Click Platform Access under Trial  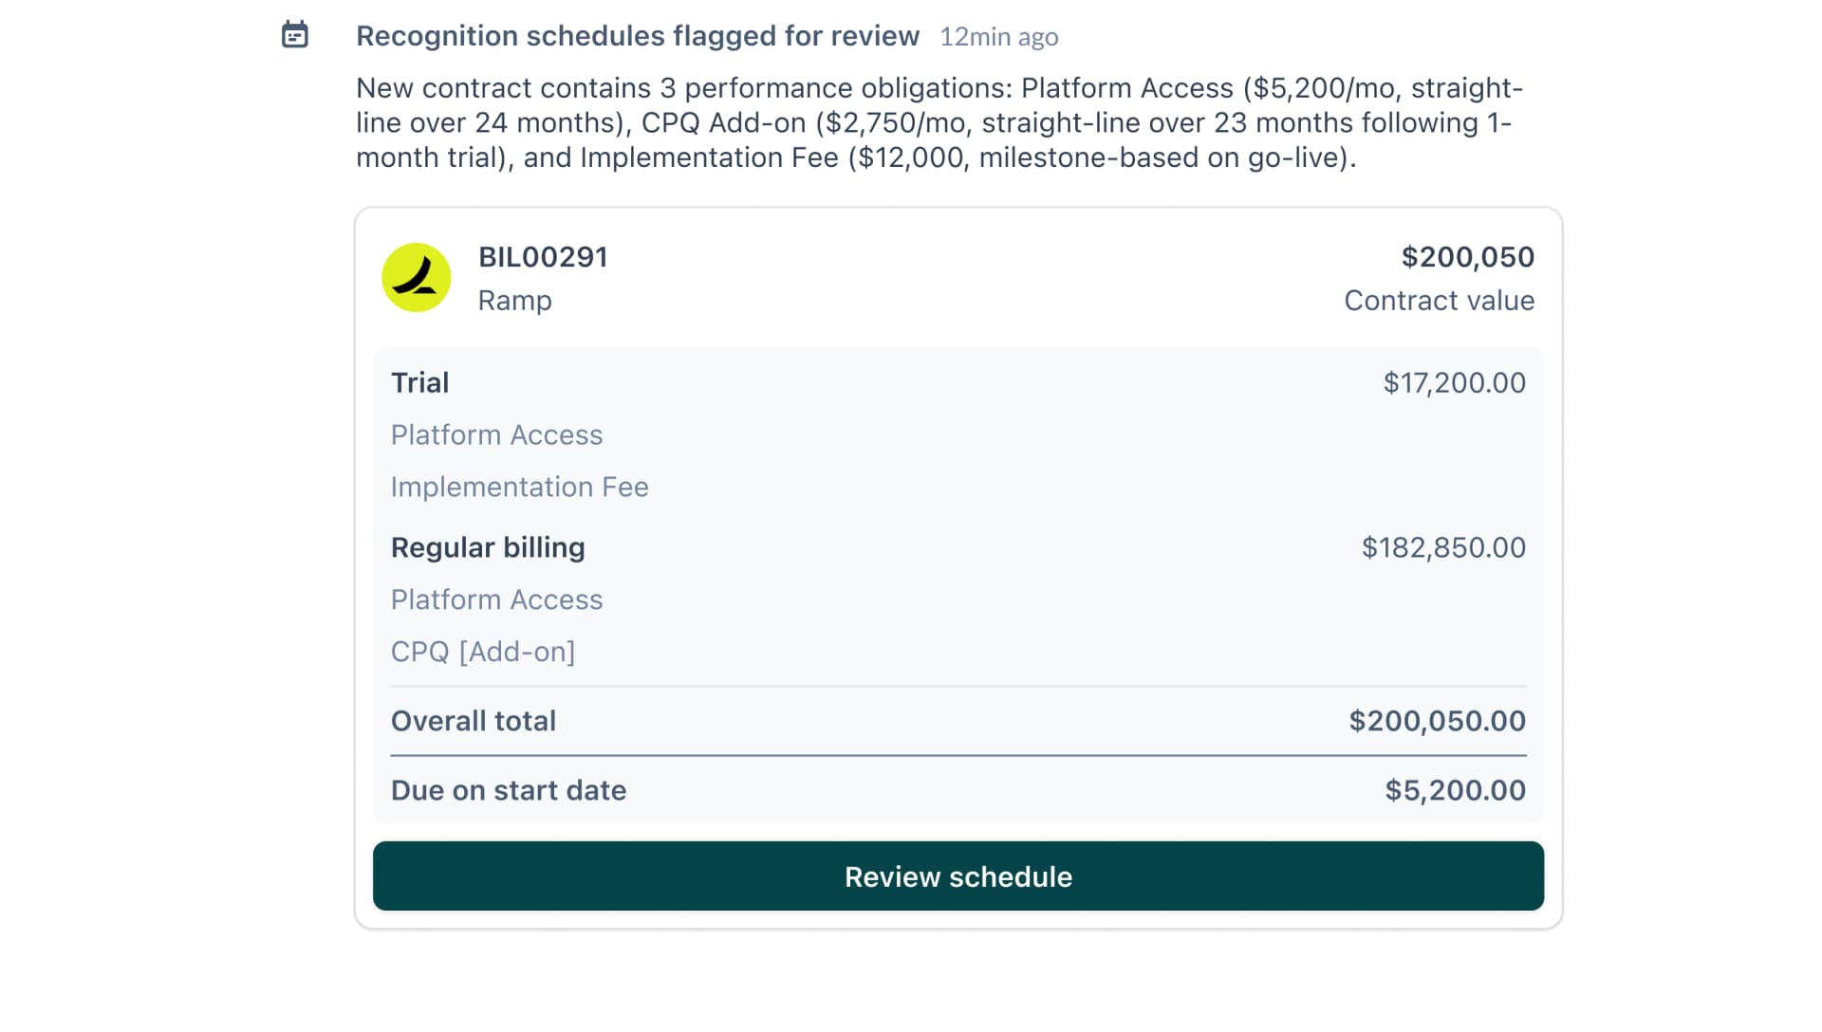coord(496,434)
